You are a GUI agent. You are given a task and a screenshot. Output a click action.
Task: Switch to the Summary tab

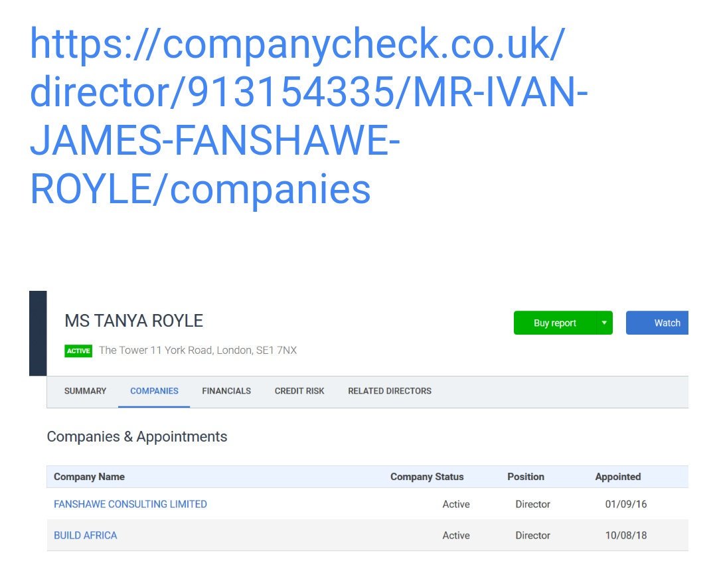pos(85,391)
